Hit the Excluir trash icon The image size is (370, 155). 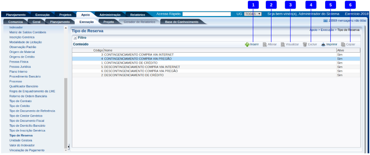point(305,44)
